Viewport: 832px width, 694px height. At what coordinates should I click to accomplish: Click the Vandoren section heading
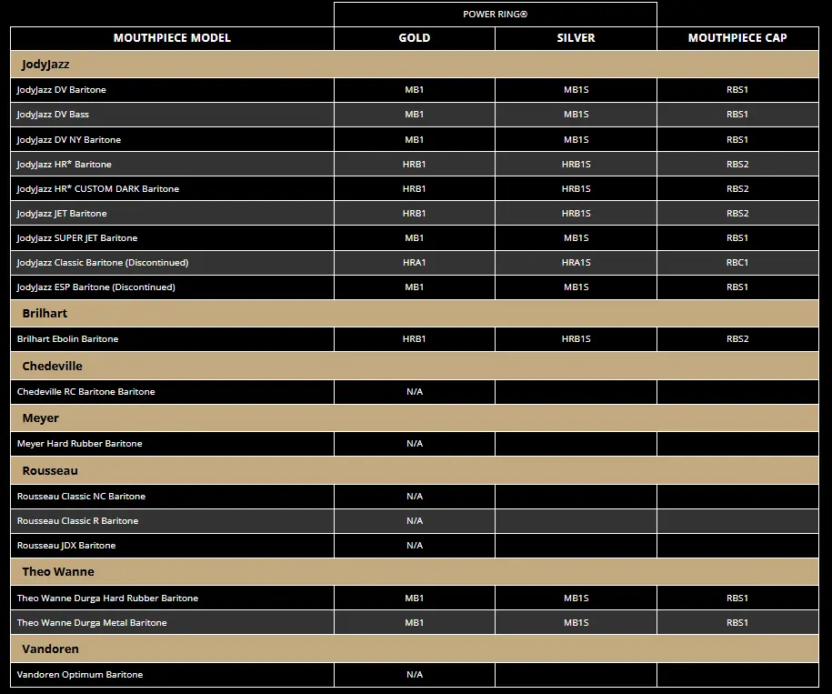coord(50,649)
